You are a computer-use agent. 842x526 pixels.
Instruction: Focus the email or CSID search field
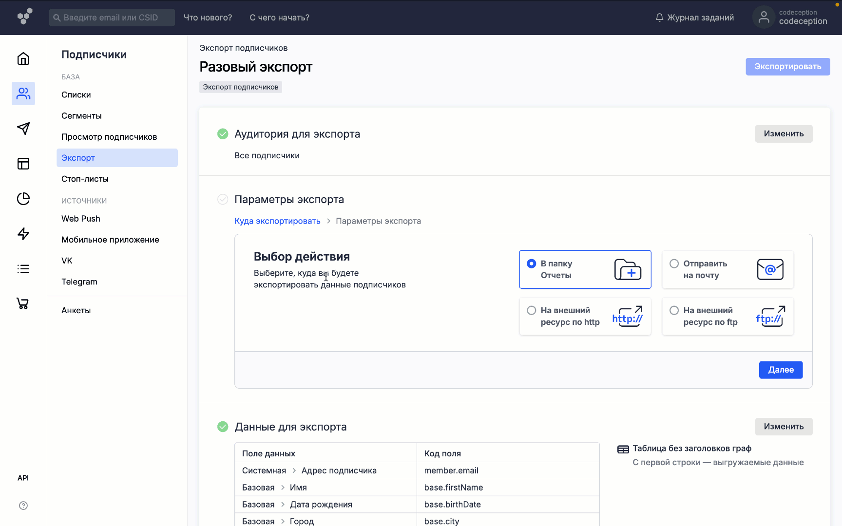coord(112,18)
